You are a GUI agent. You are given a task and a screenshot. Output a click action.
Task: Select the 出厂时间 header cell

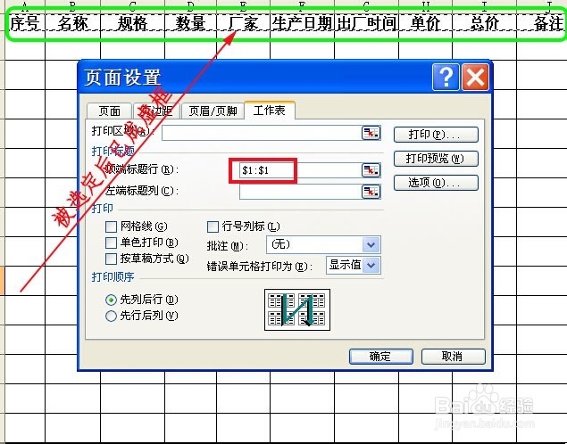coord(367,23)
